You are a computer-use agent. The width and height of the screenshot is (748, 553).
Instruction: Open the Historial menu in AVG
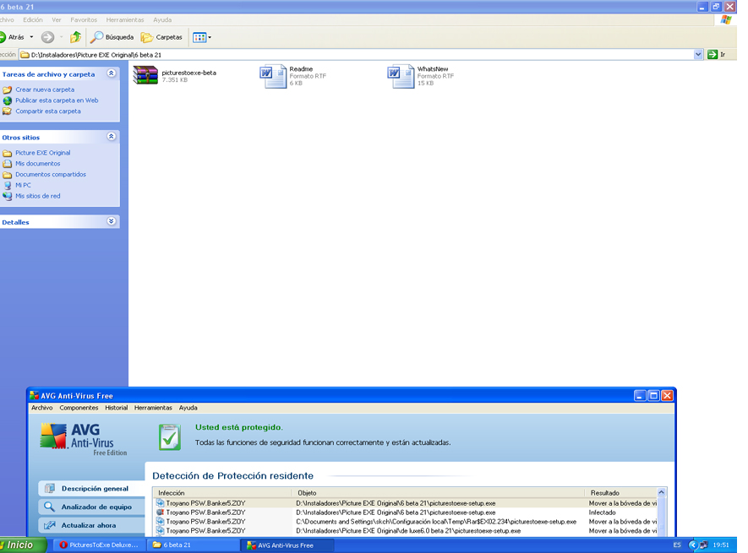(x=116, y=408)
